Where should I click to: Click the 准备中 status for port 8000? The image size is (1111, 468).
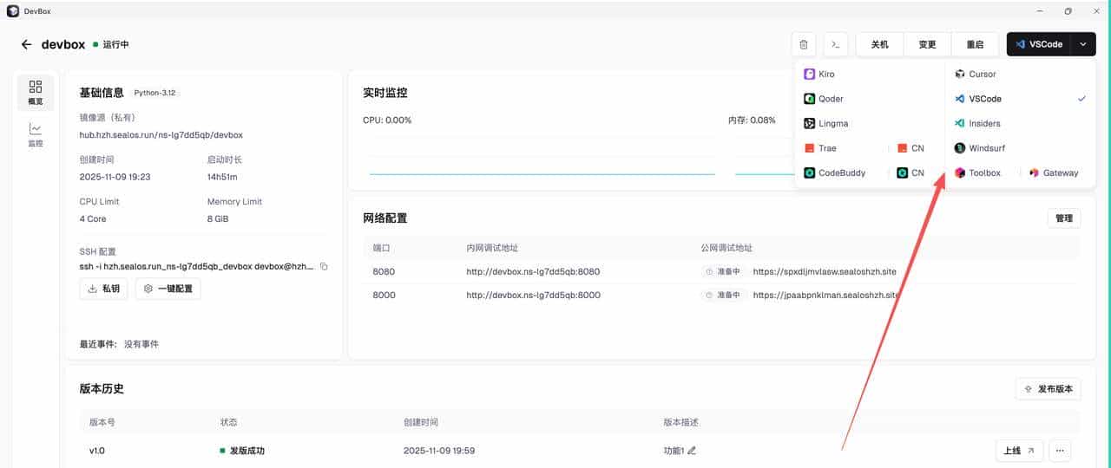pos(724,296)
